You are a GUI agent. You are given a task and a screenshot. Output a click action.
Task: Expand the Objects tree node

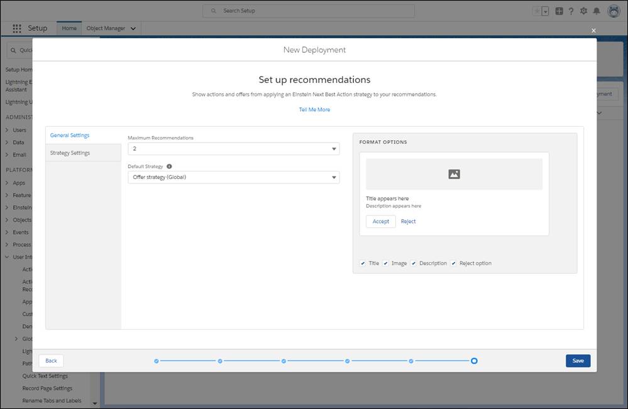(7, 220)
